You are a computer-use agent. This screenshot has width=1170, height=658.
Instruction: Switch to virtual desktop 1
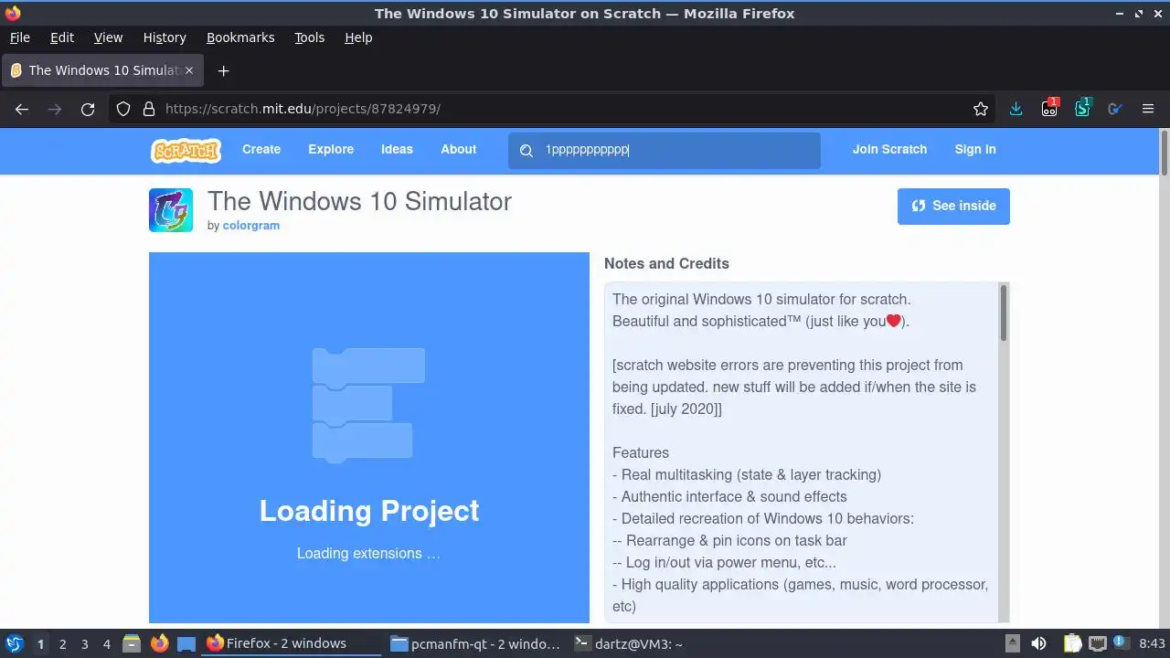(x=40, y=643)
